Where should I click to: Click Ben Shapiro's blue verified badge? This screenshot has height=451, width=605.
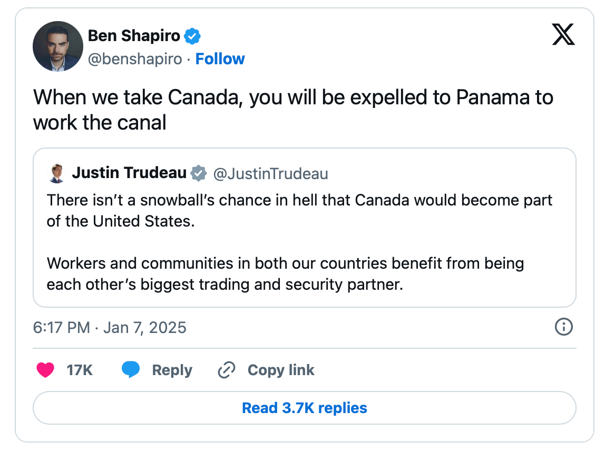pos(192,36)
